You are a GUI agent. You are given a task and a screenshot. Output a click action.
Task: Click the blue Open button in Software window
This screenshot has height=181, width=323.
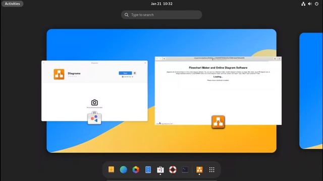tap(125, 73)
